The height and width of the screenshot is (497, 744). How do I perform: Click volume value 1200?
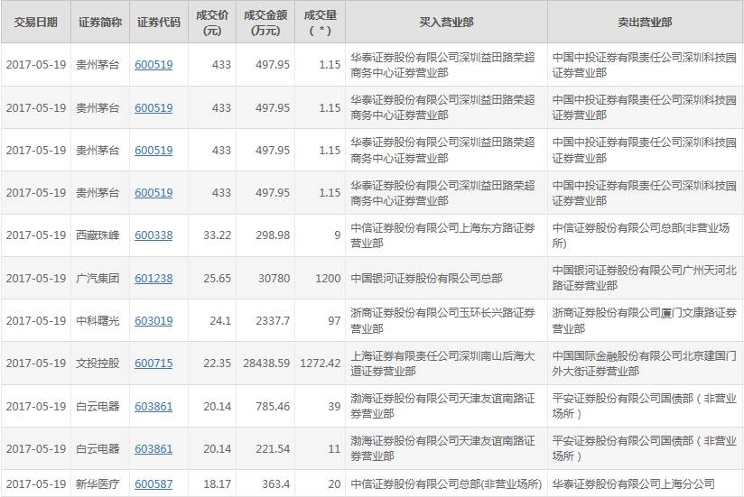(329, 278)
